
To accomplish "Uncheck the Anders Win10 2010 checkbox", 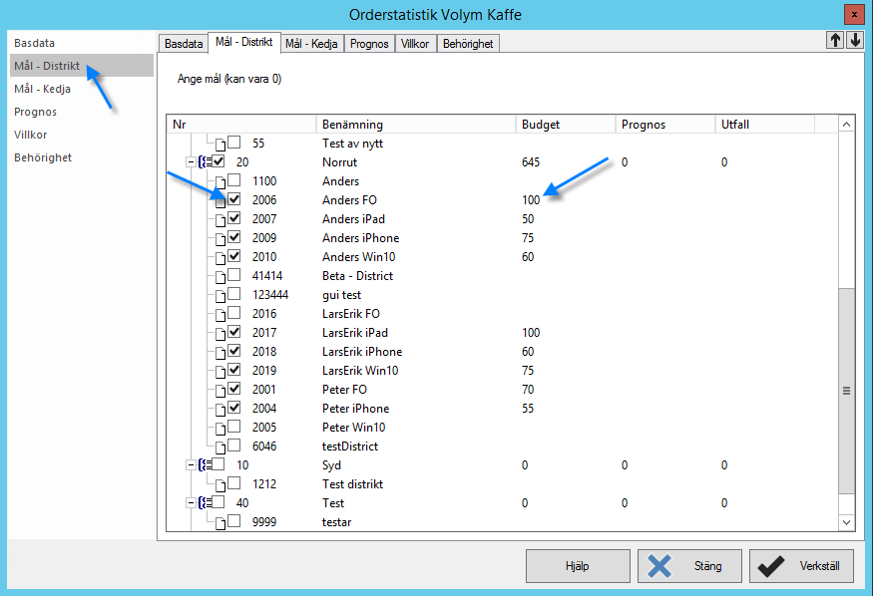I will pos(233,256).
